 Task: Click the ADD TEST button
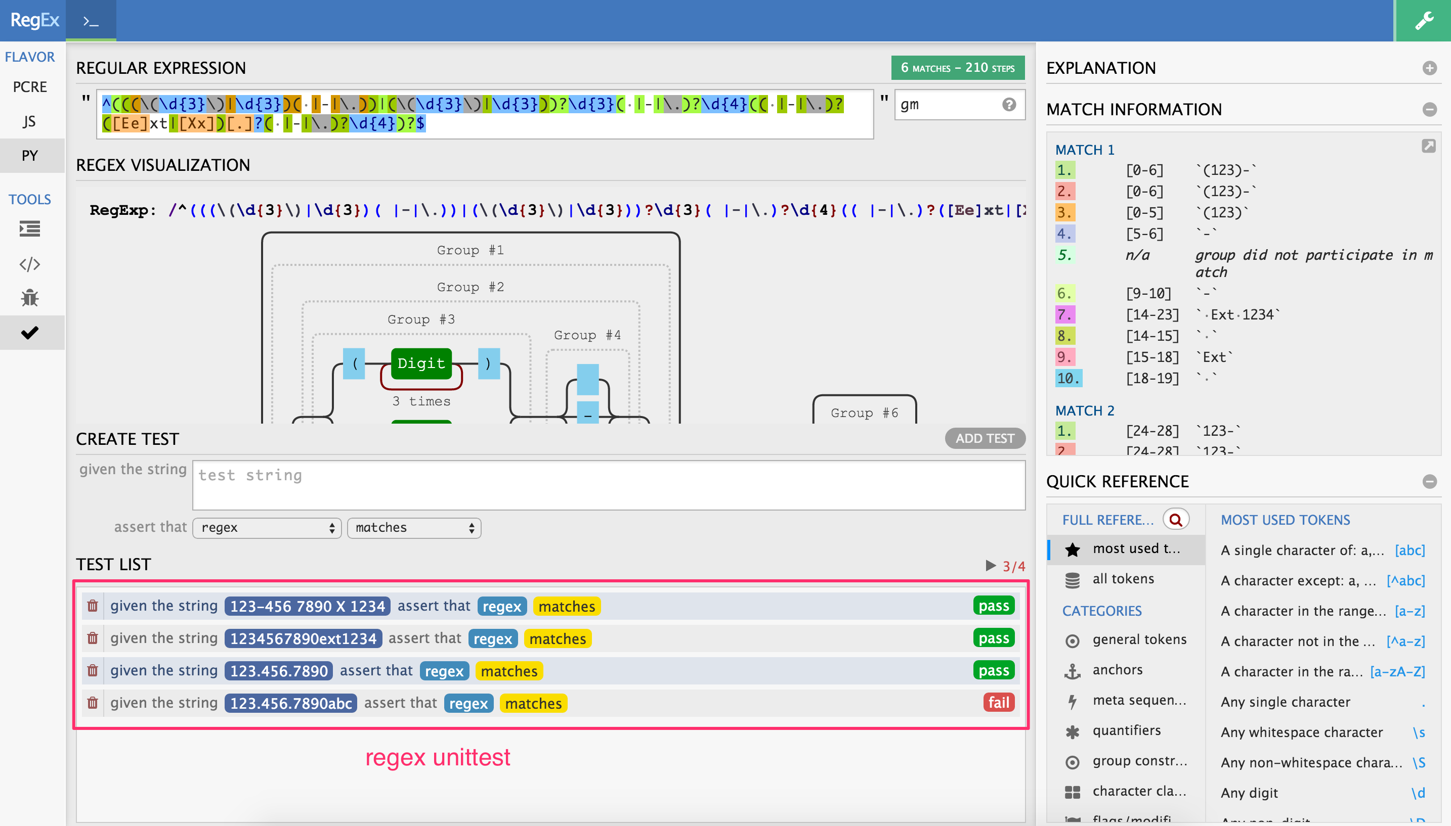click(985, 438)
